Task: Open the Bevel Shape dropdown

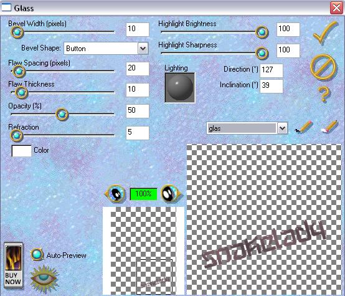Action: tap(143, 48)
